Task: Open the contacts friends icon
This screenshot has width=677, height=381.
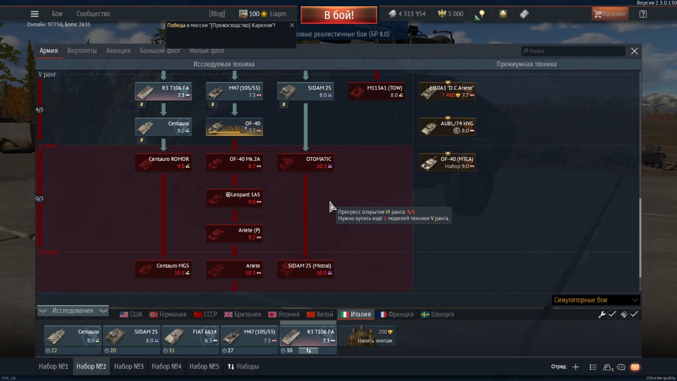Action: [608, 367]
